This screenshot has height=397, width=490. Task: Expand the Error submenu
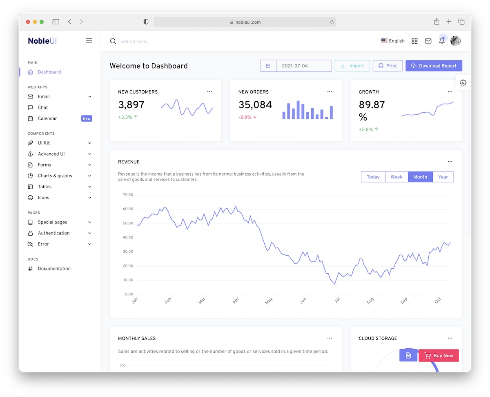pyautogui.click(x=60, y=244)
